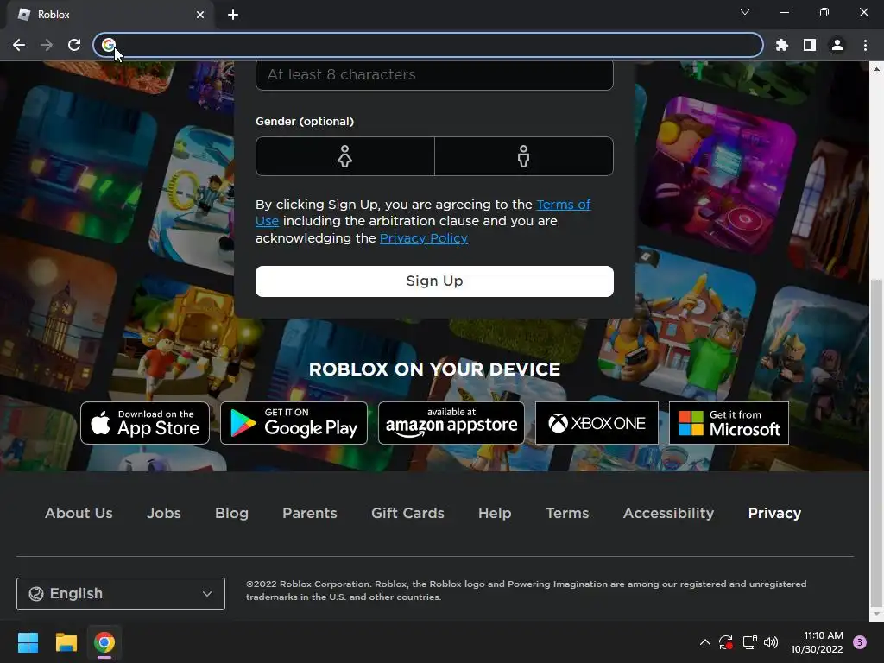This screenshot has width=884, height=663.
Task: Click the sync update tray icon
Action: (726, 642)
